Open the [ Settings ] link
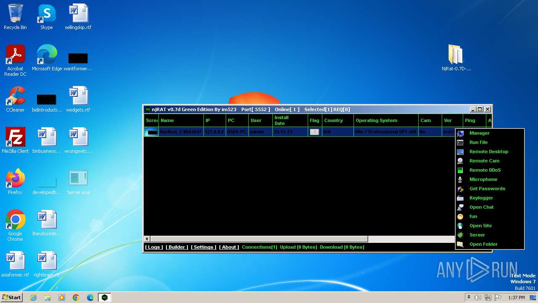Screen dimensions: 538x303 203,247
